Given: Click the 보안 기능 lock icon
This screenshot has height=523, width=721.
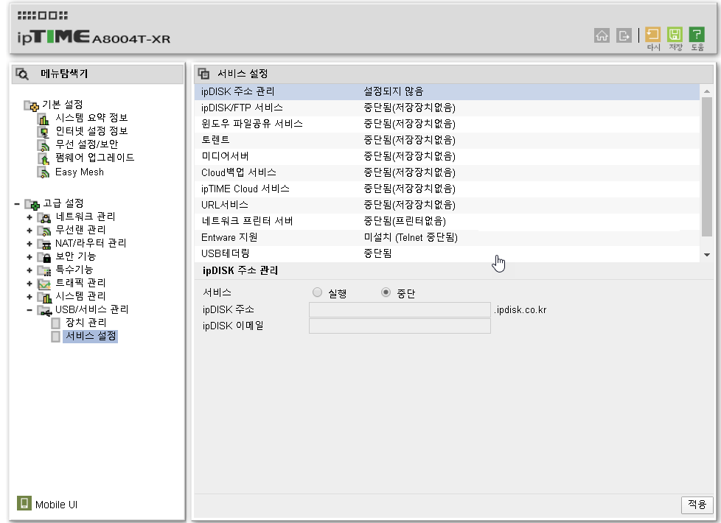Looking at the screenshot, I should point(44,257).
